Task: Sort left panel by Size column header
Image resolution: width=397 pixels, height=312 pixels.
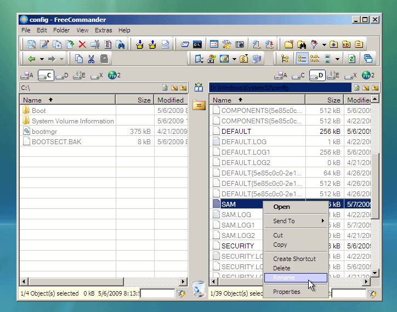Action: [135, 100]
